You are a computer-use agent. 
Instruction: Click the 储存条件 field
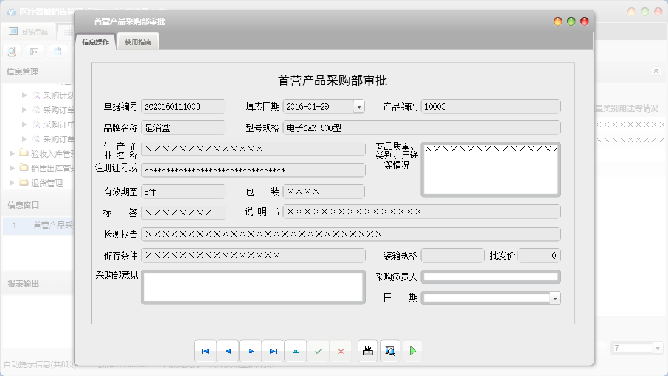click(x=253, y=256)
